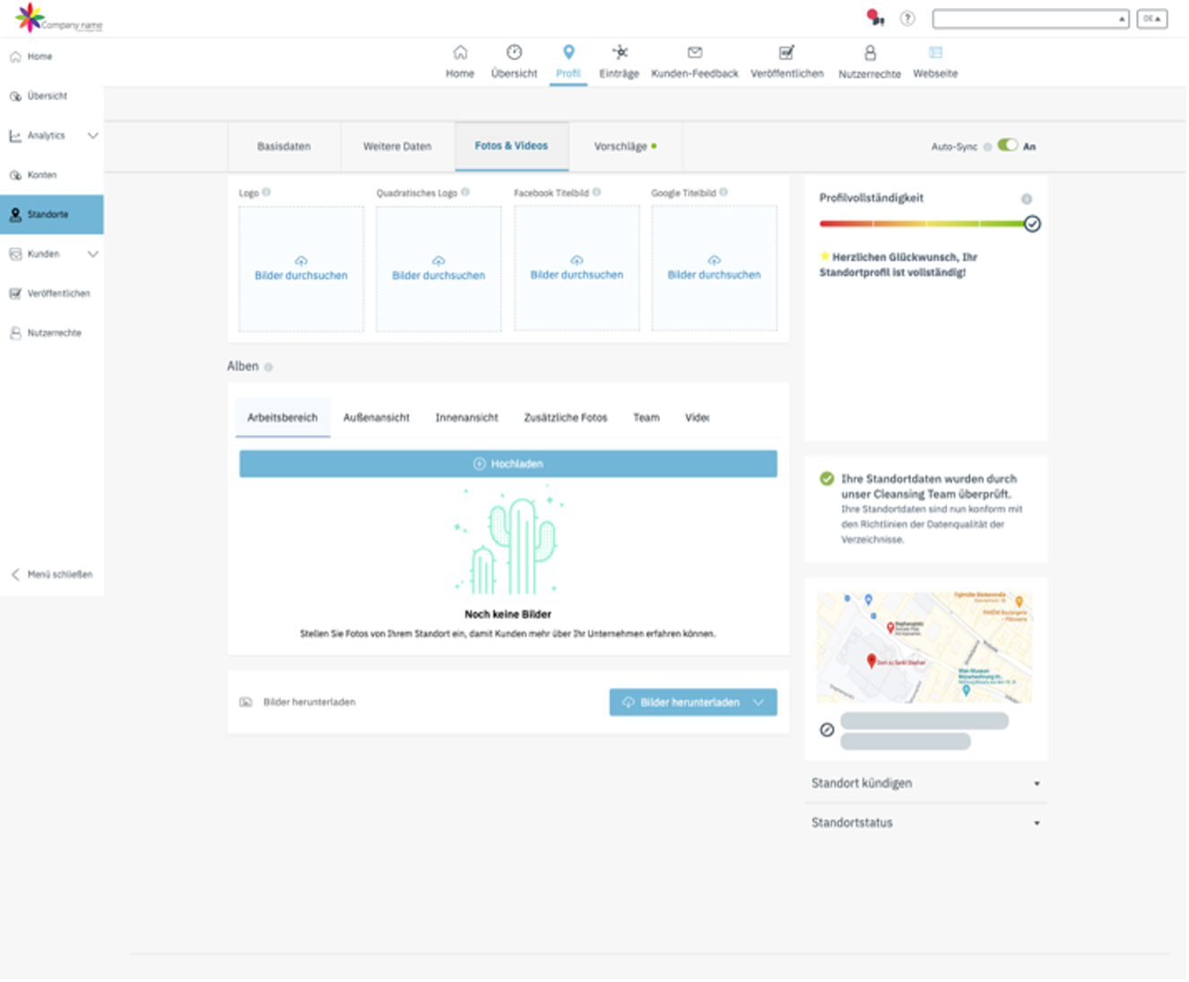
Task: Open Veröffentlichen in left sidebar
Action: (52, 294)
